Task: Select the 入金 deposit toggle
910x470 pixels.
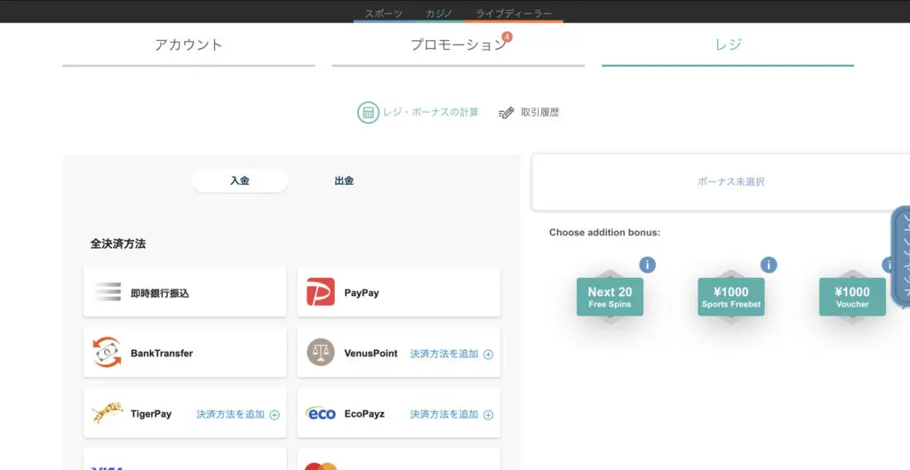Action: click(240, 181)
